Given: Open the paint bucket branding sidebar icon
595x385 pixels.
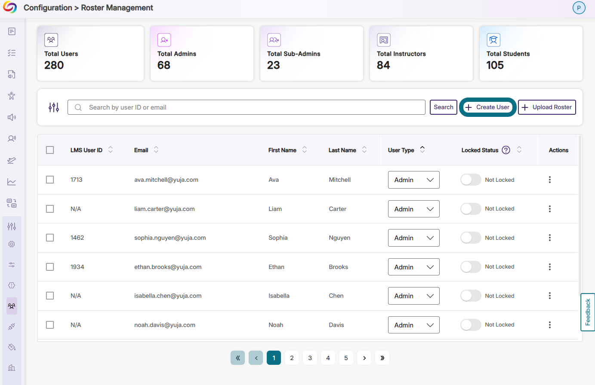Looking at the screenshot, I should pyautogui.click(x=12, y=347).
